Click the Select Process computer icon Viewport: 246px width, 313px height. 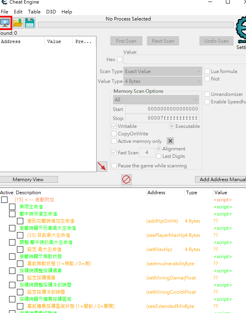pyautogui.click(x=6, y=23)
